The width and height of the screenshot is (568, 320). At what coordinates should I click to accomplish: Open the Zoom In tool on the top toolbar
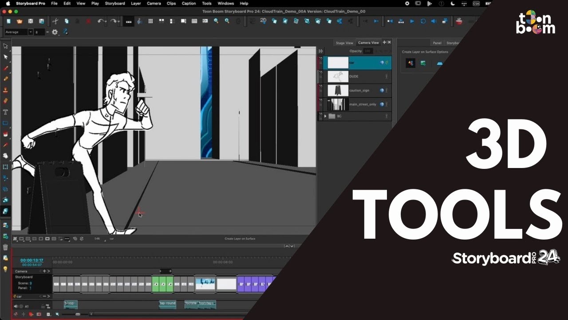[x=226, y=21]
